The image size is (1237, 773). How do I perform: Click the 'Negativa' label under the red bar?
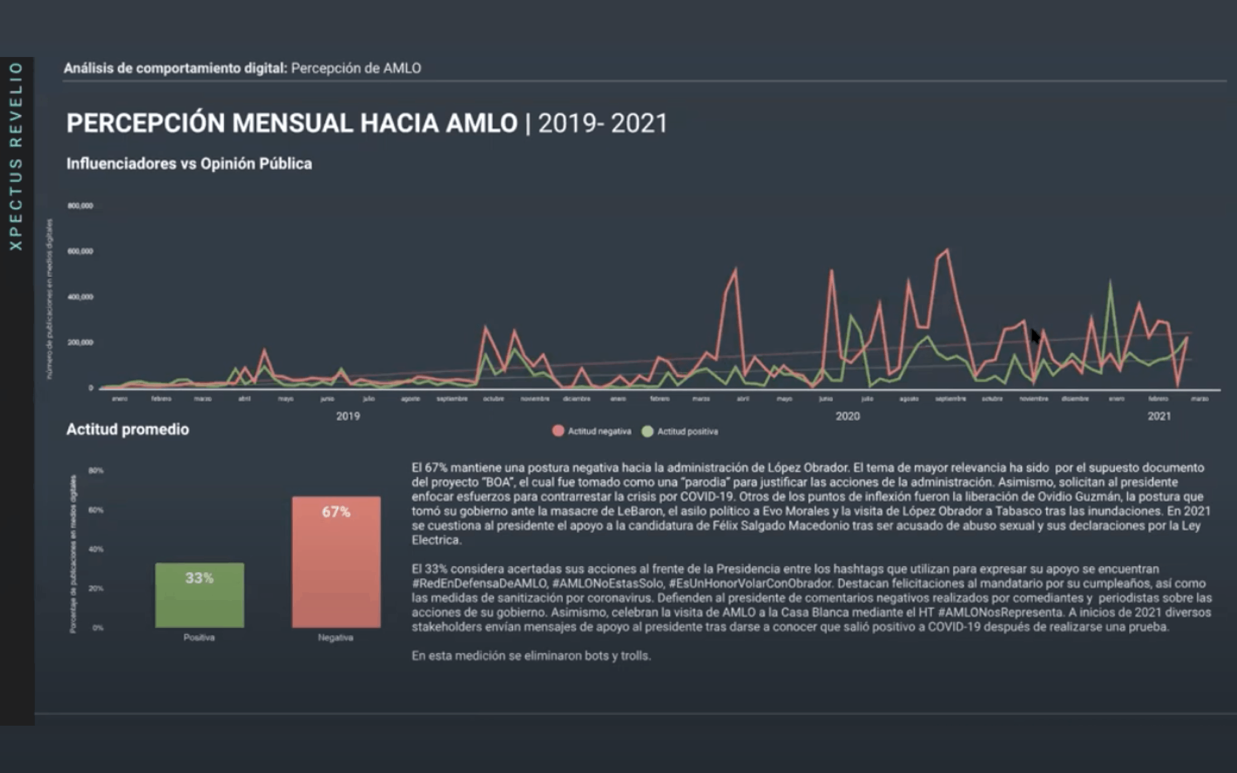[335, 638]
